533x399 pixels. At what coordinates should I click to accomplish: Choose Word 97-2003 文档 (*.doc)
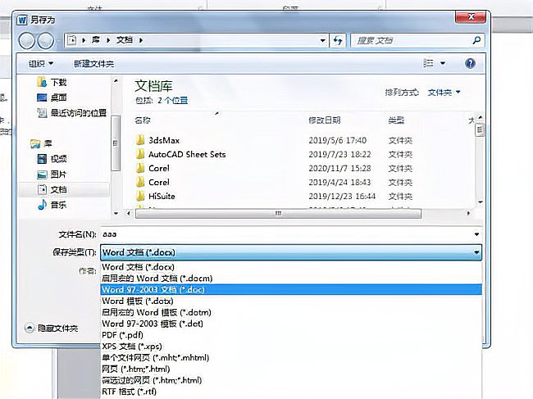[x=291, y=290]
